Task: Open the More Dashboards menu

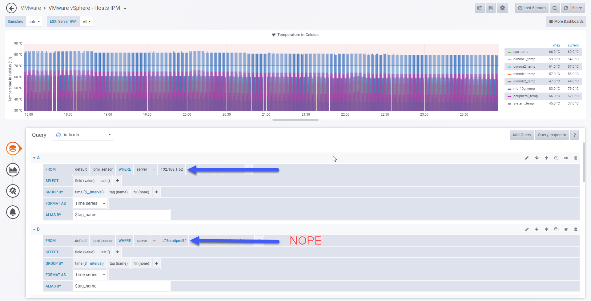Action: (566, 22)
